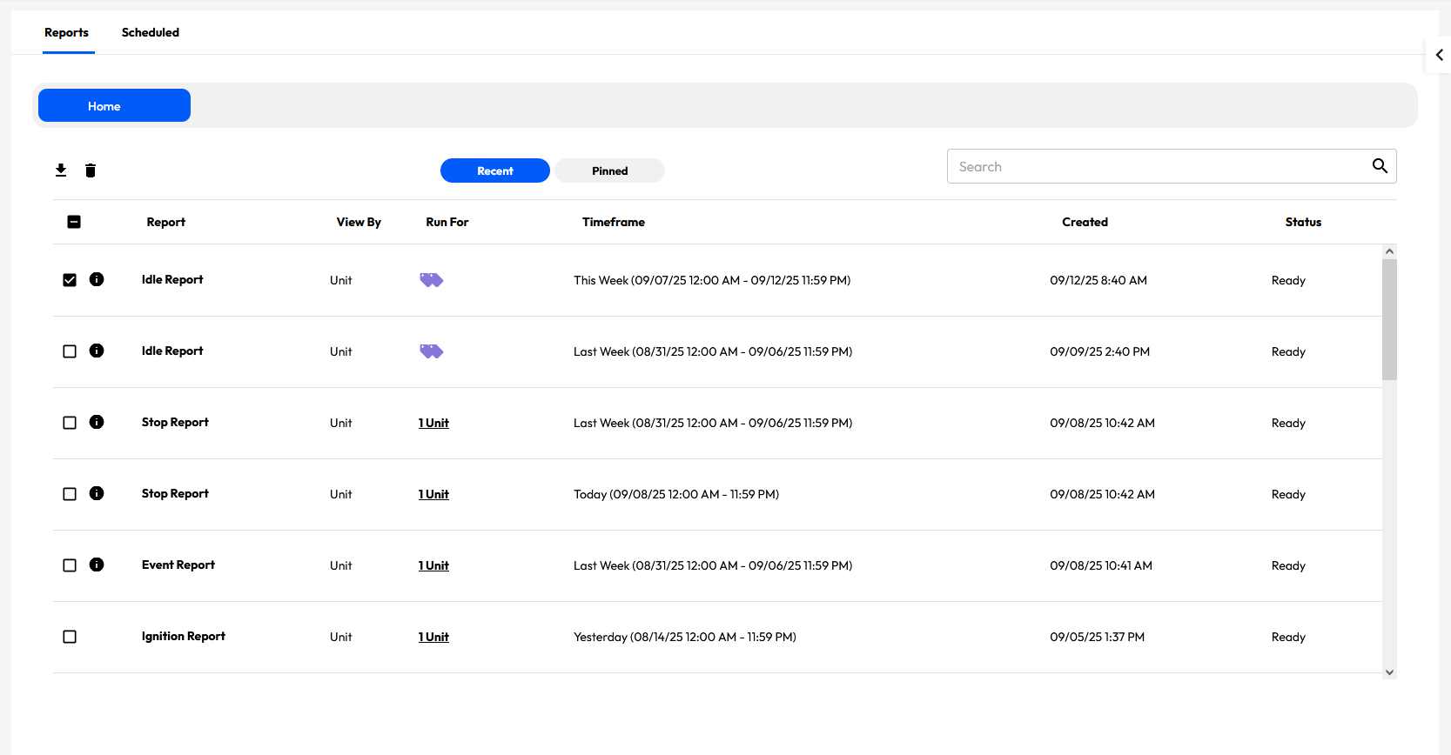The width and height of the screenshot is (1451, 755).
Task: Select the Pinned filter tab
Action: tap(610, 170)
